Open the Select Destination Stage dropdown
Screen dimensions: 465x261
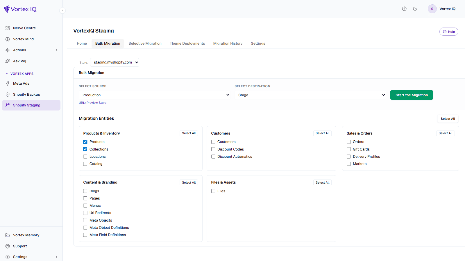coord(311,95)
